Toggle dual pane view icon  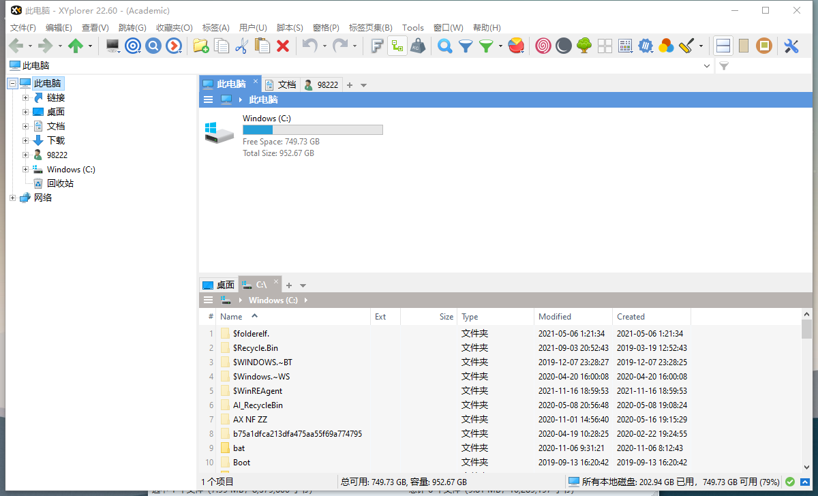click(723, 46)
